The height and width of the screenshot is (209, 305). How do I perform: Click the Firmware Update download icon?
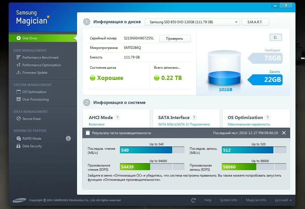18,73
